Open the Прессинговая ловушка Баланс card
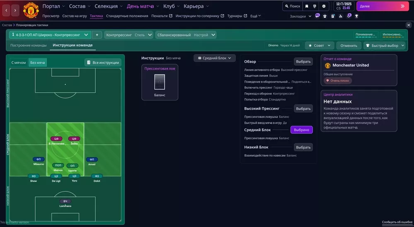 [160, 82]
